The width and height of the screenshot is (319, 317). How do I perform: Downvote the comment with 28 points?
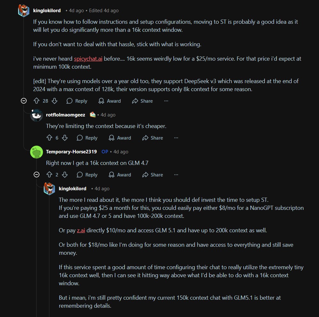[x=55, y=101]
